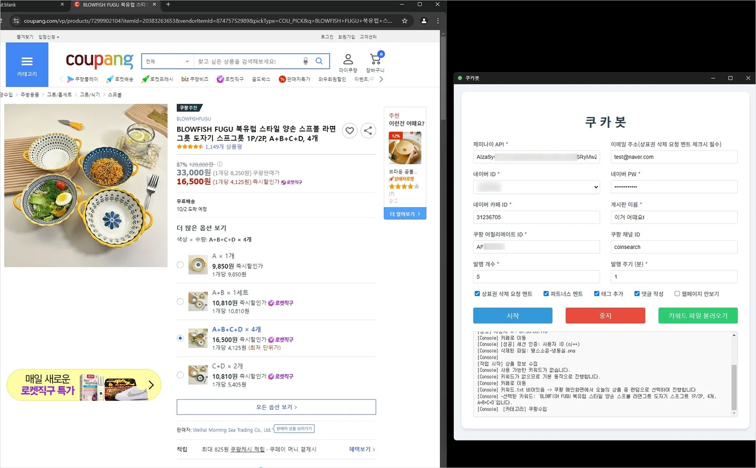Open Rocket Delivery shortcut in nav bar
This screenshot has width=756, height=468.
click(x=120, y=79)
